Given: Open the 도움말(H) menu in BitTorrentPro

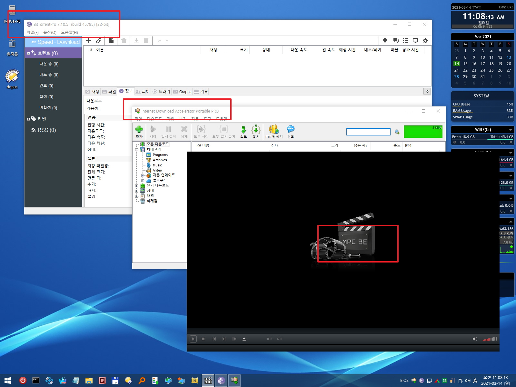Looking at the screenshot, I should coord(69,32).
